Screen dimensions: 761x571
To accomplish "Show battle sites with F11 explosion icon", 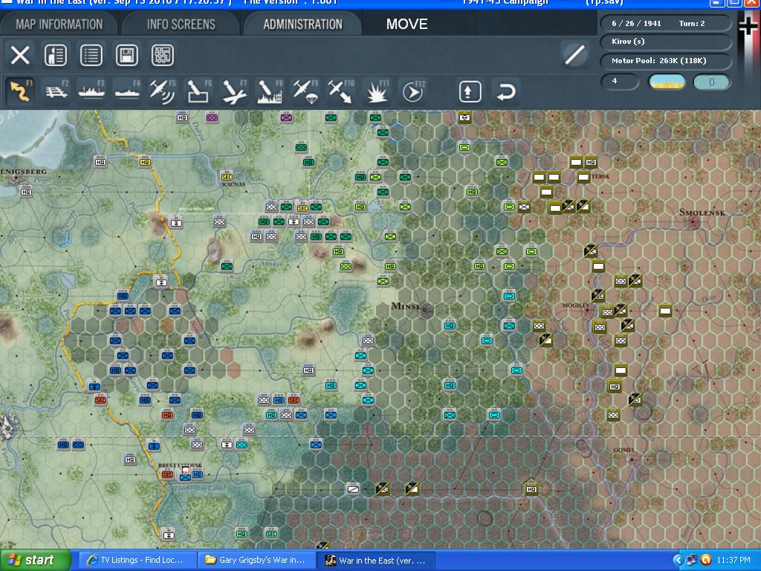I will [x=377, y=91].
